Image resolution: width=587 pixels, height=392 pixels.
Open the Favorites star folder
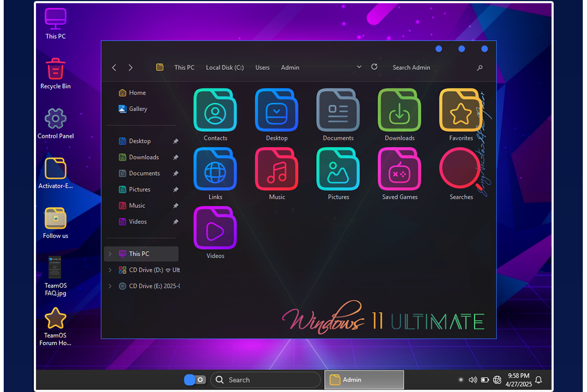[461, 110]
